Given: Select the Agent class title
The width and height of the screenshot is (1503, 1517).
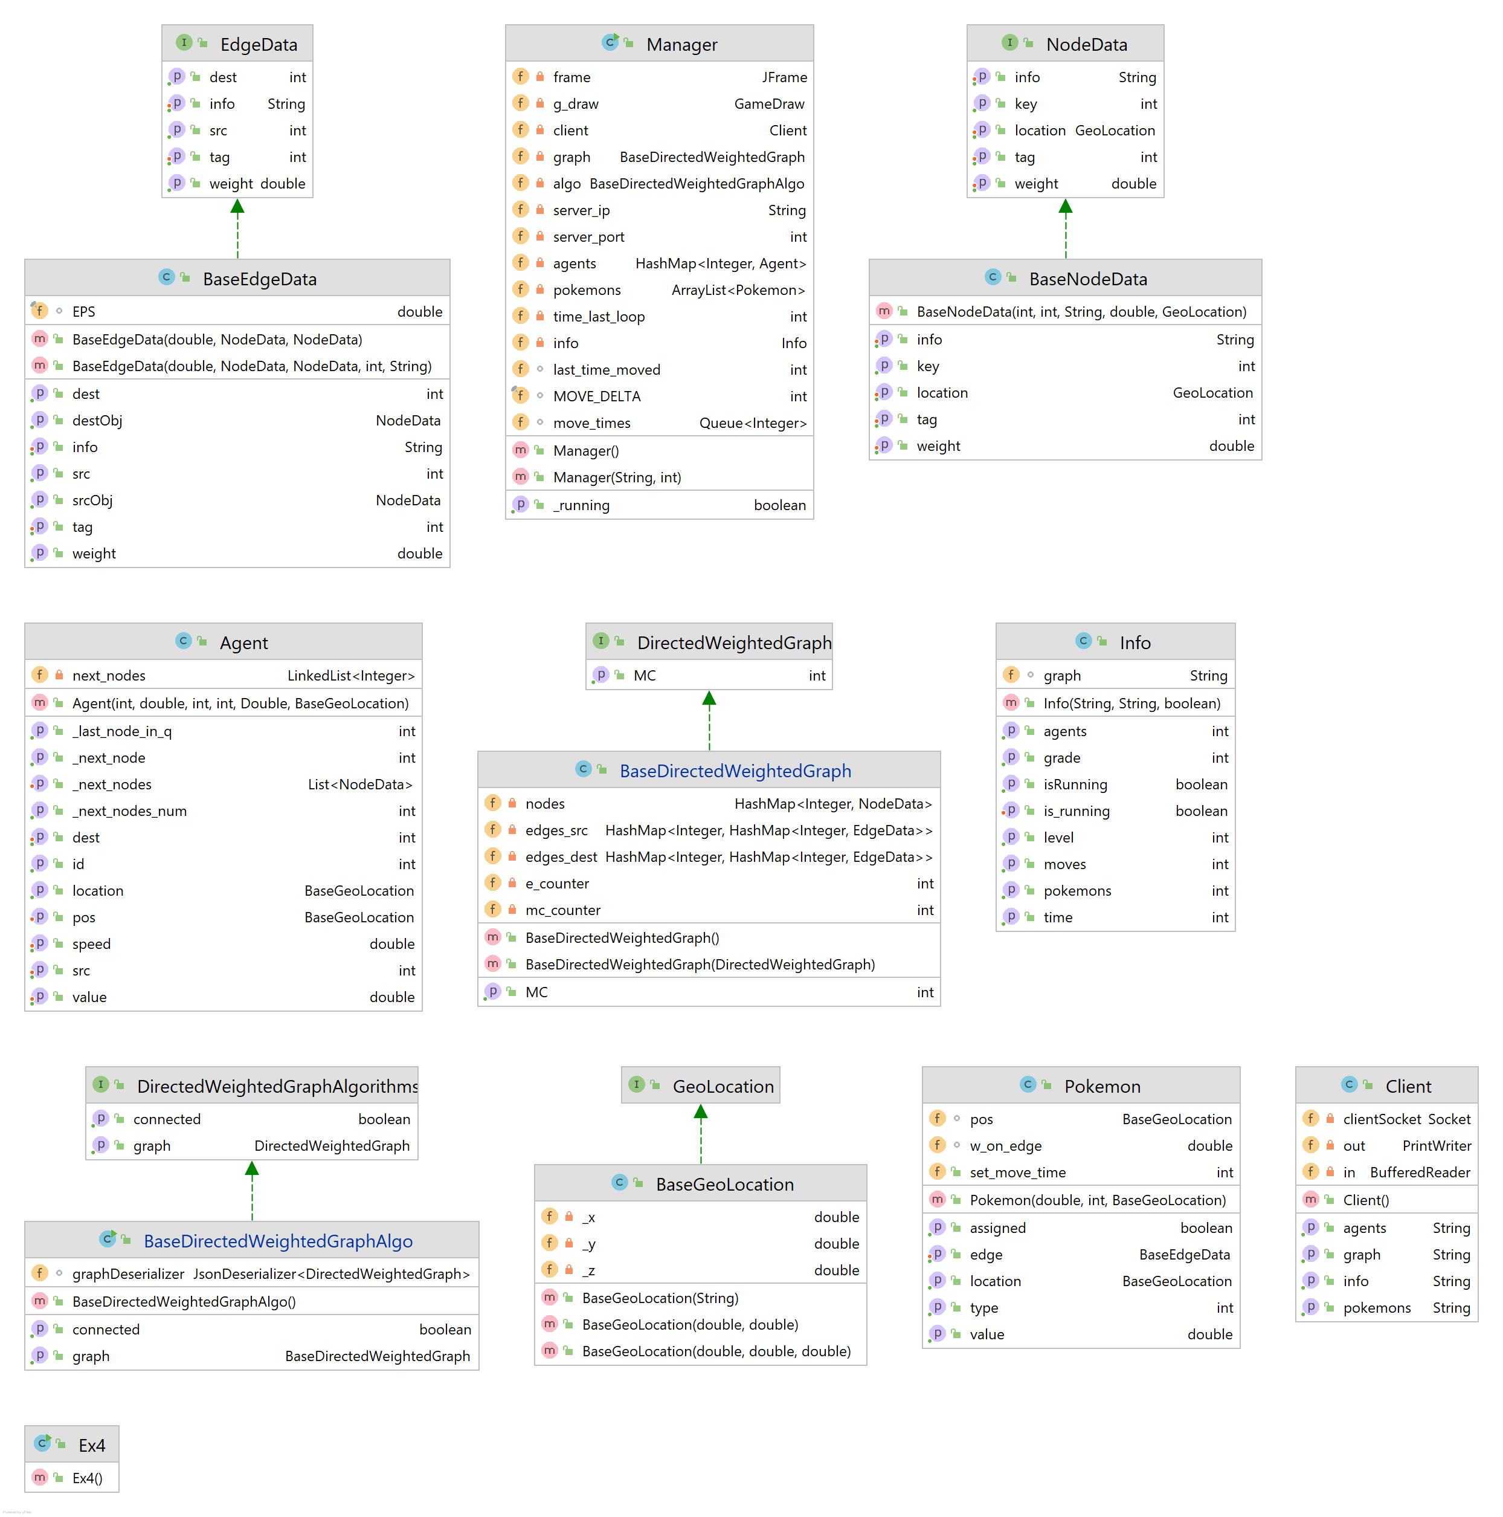Looking at the screenshot, I should click(x=244, y=642).
